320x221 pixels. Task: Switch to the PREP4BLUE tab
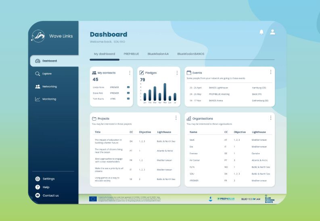coord(131,54)
